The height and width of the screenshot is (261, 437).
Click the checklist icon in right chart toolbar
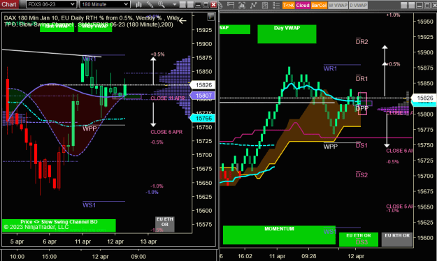276,5
